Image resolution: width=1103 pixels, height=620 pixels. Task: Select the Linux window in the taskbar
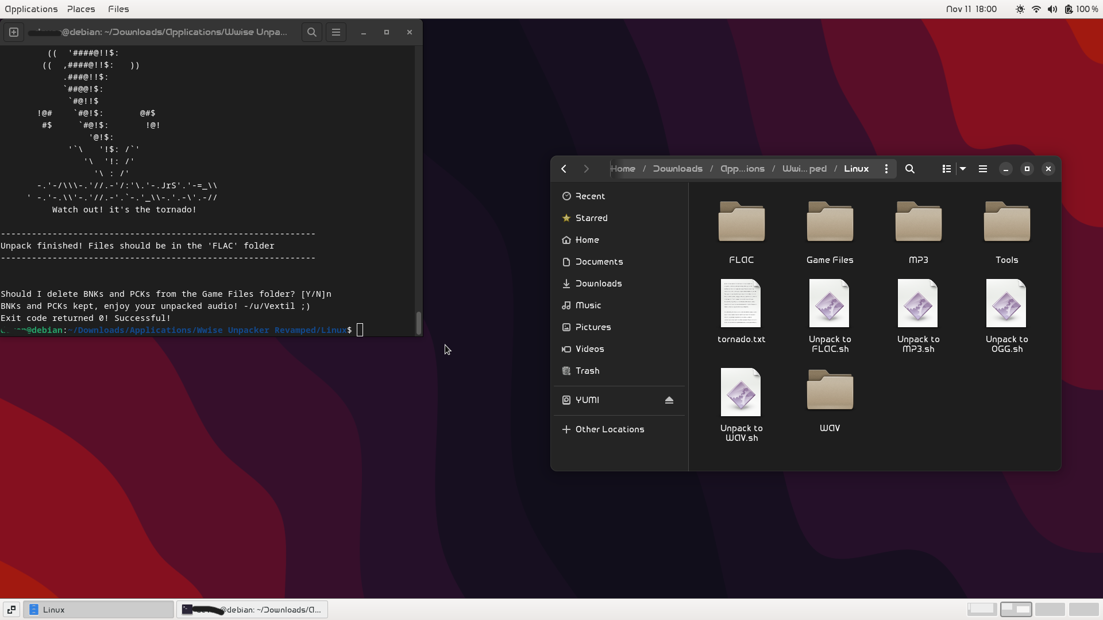click(99, 610)
